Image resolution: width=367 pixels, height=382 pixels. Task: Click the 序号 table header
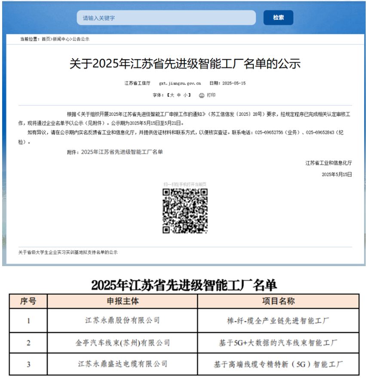(x=28, y=301)
